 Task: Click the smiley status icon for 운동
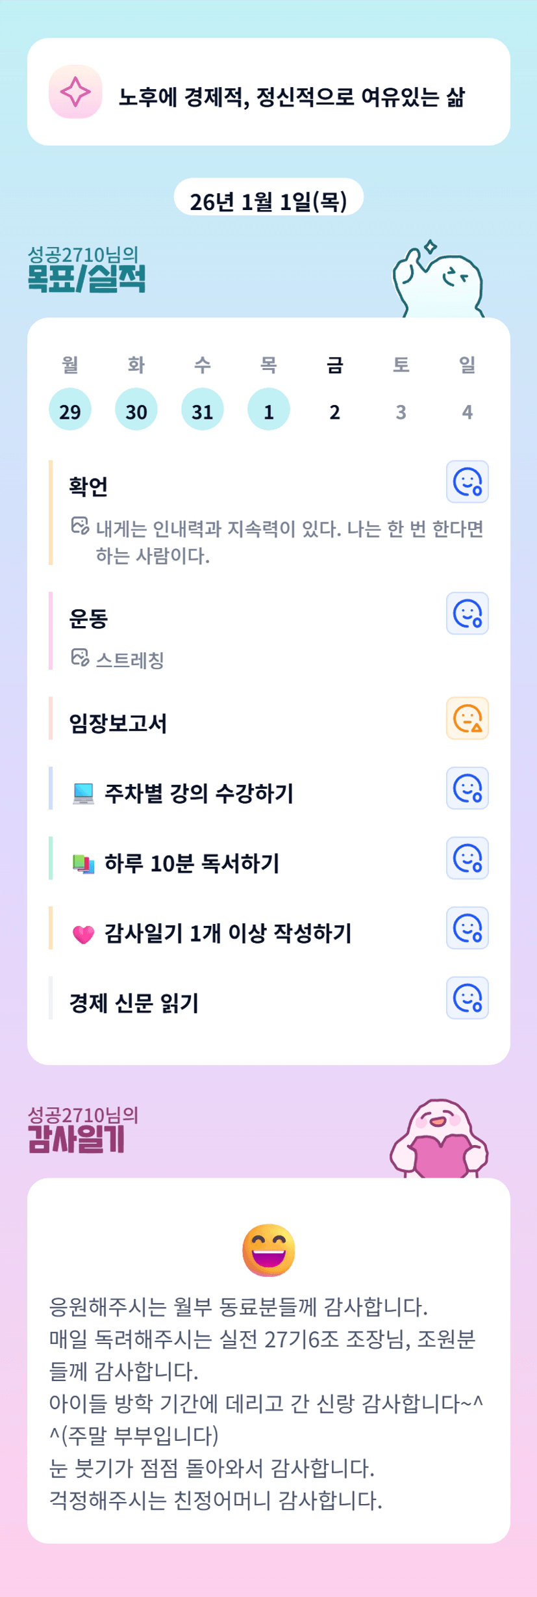467,613
